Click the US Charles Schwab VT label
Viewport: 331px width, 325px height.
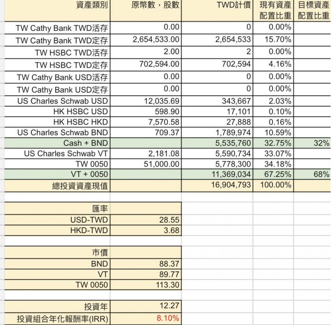pos(66,154)
